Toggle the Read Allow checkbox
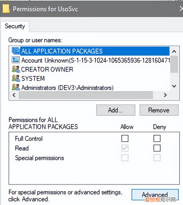183x205 pixels. point(125,148)
